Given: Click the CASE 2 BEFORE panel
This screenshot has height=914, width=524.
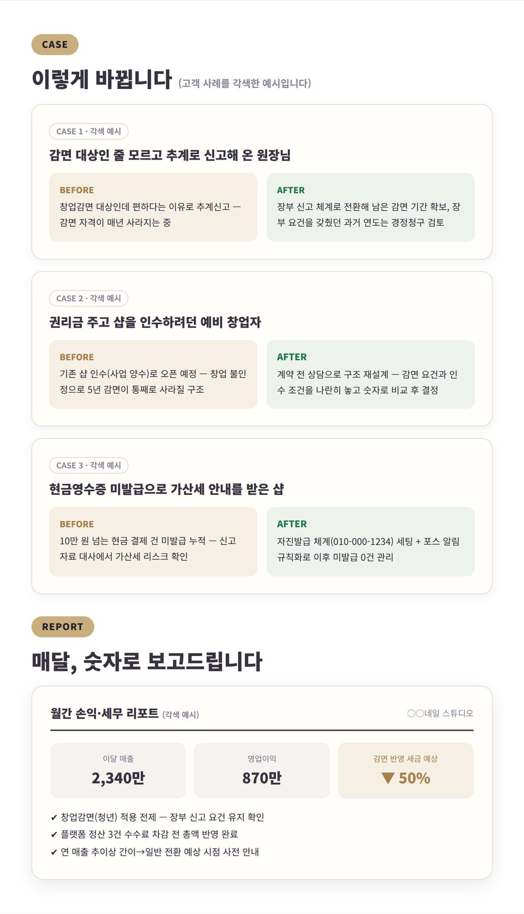Looking at the screenshot, I should [x=153, y=374].
